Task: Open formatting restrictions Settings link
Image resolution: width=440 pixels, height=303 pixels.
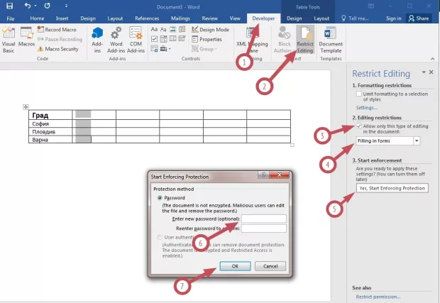Action: click(366, 108)
